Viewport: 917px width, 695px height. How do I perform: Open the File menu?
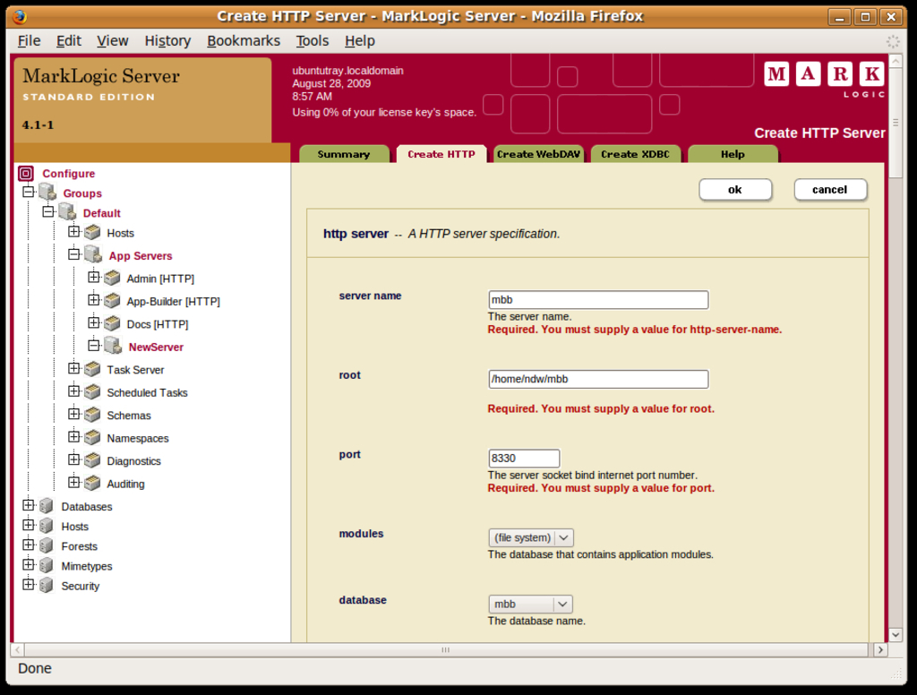click(30, 41)
